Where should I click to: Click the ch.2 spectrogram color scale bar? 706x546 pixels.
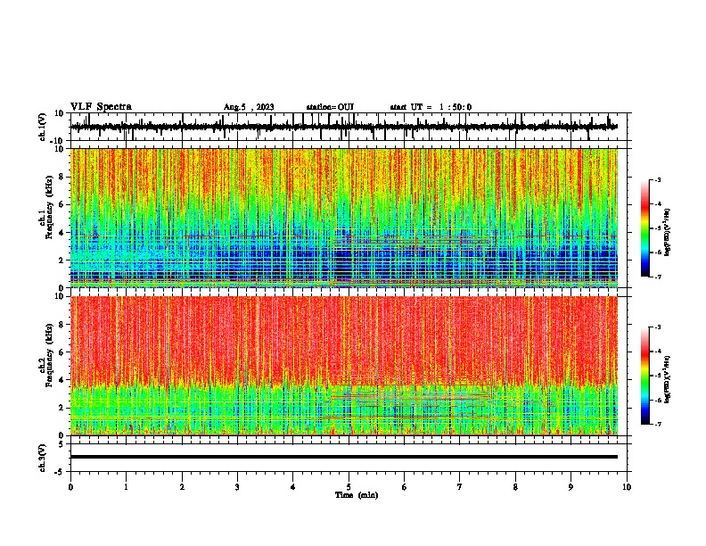tap(644, 376)
